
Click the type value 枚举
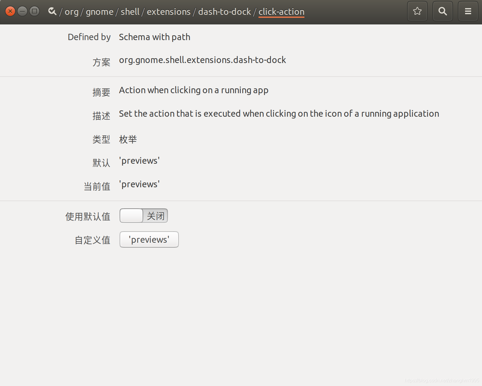click(x=128, y=139)
